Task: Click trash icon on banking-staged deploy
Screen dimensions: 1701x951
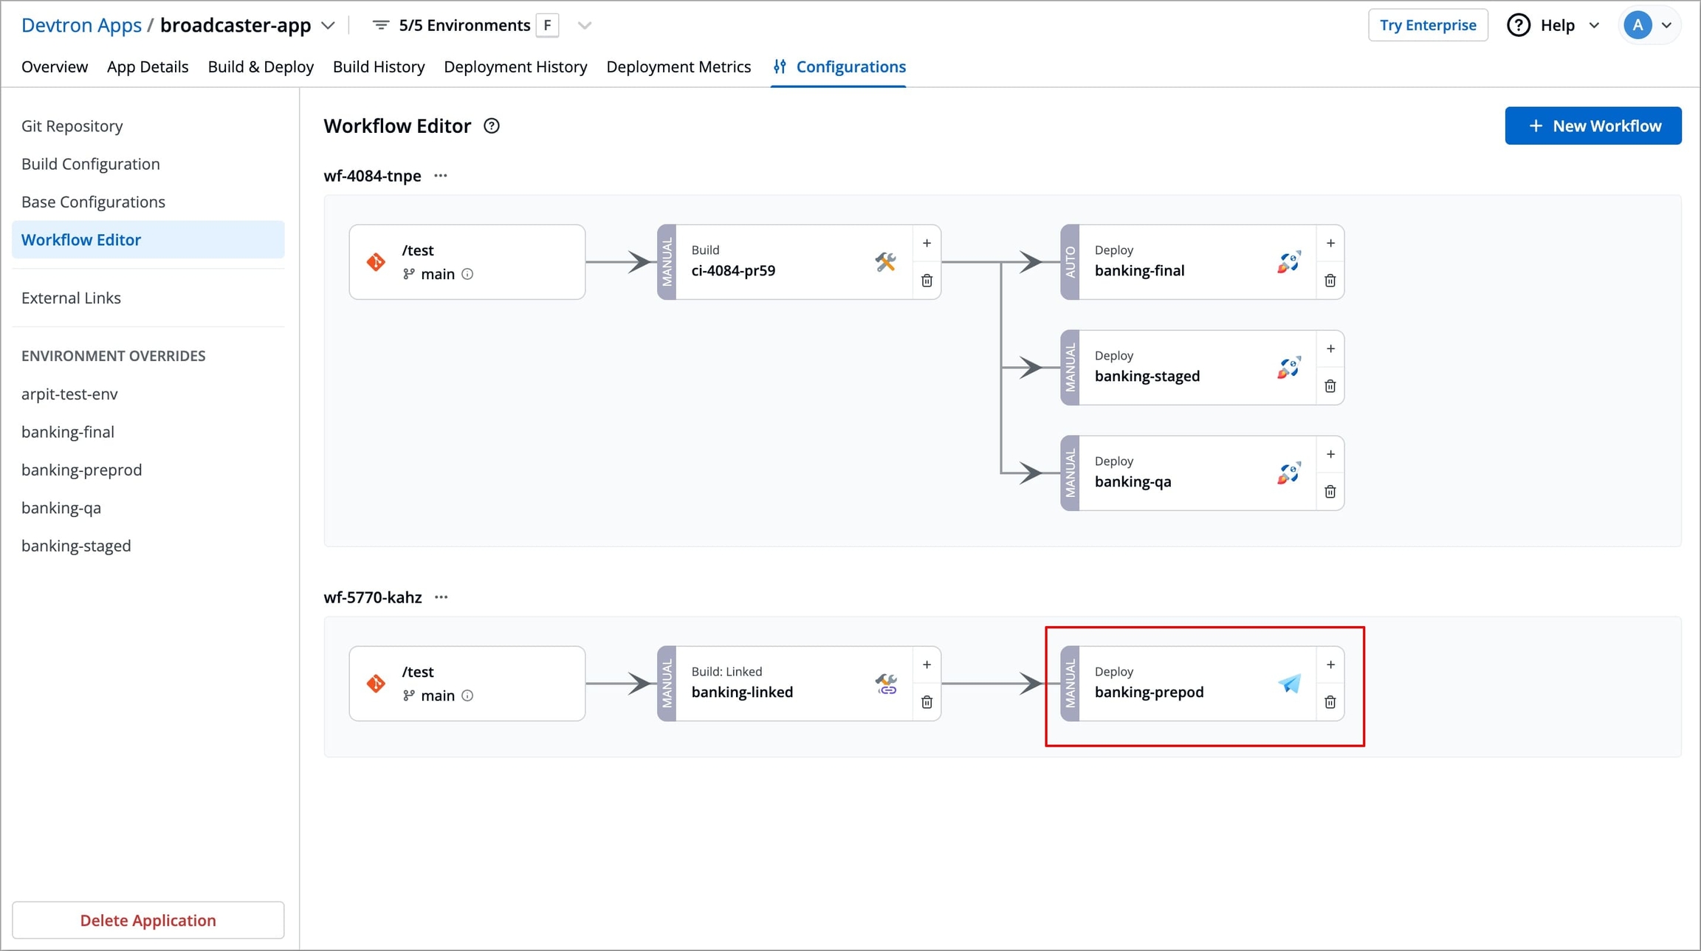Action: tap(1330, 386)
